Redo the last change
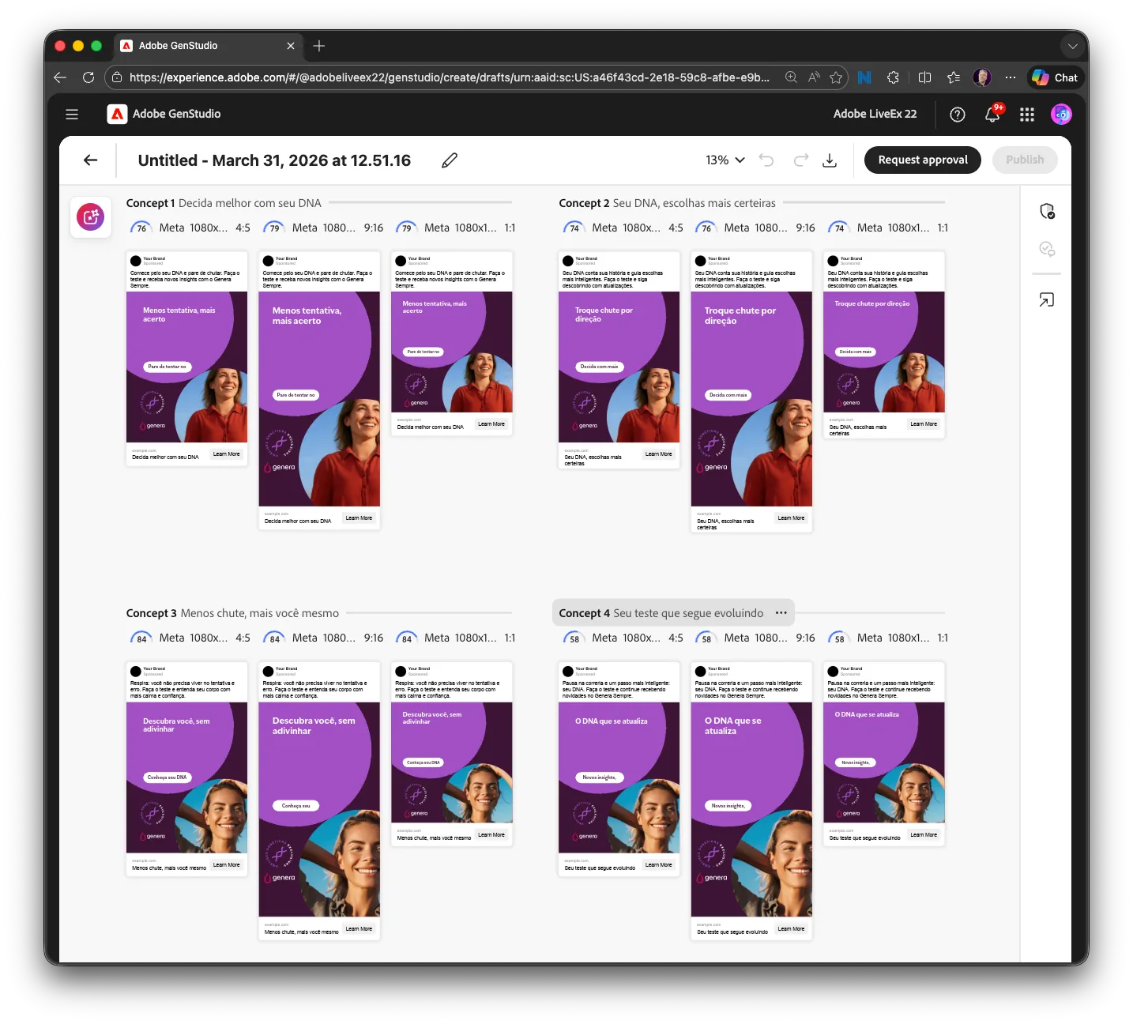This screenshot has width=1133, height=1024. (x=801, y=160)
